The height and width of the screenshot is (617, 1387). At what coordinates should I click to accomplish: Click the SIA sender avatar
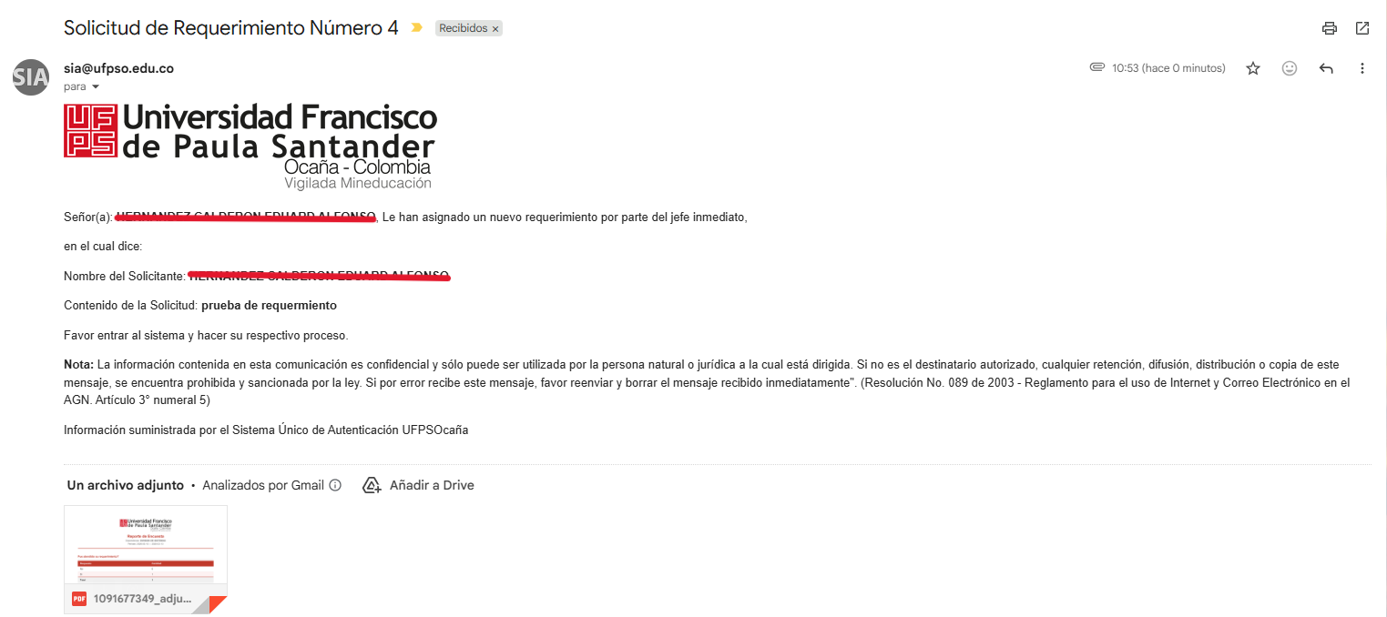(x=31, y=76)
